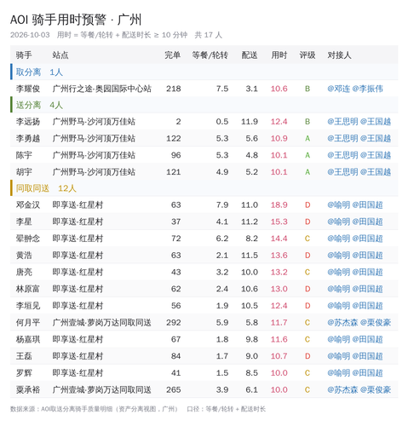The height and width of the screenshot is (426, 408).
Task: Click rider name 陈宇
Action: [x=24, y=155]
